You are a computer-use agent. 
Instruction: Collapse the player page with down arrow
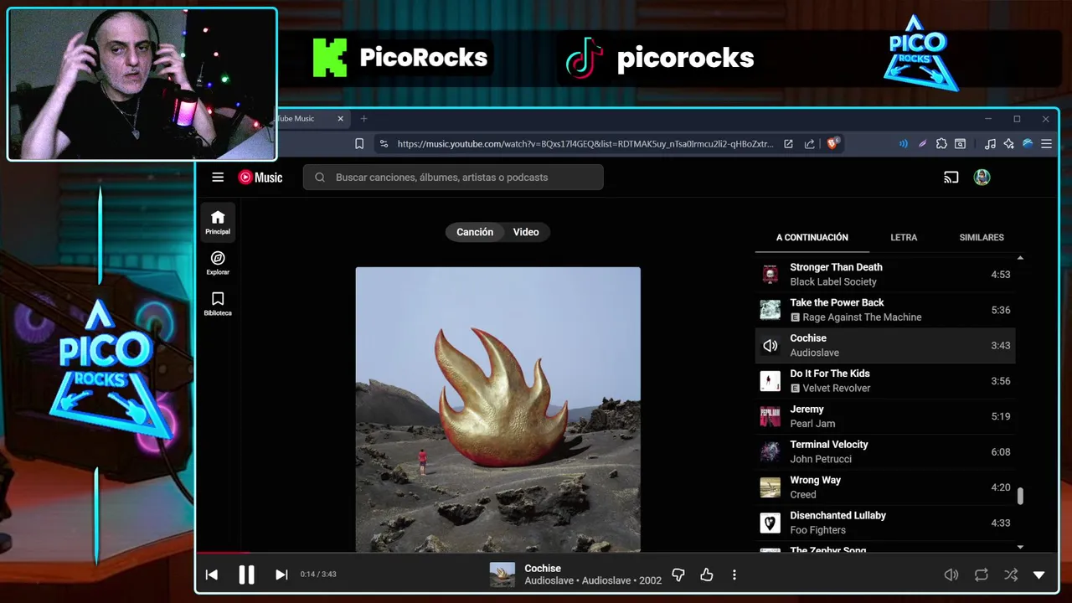point(1039,575)
